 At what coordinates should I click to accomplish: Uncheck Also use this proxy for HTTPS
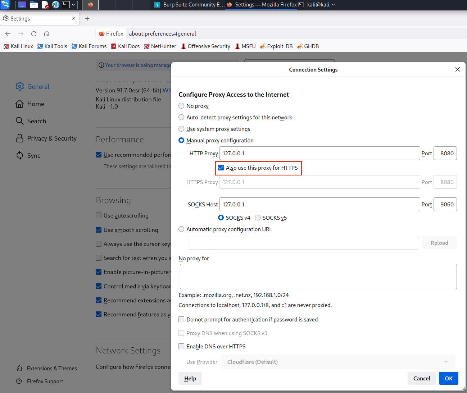[x=221, y=168]
